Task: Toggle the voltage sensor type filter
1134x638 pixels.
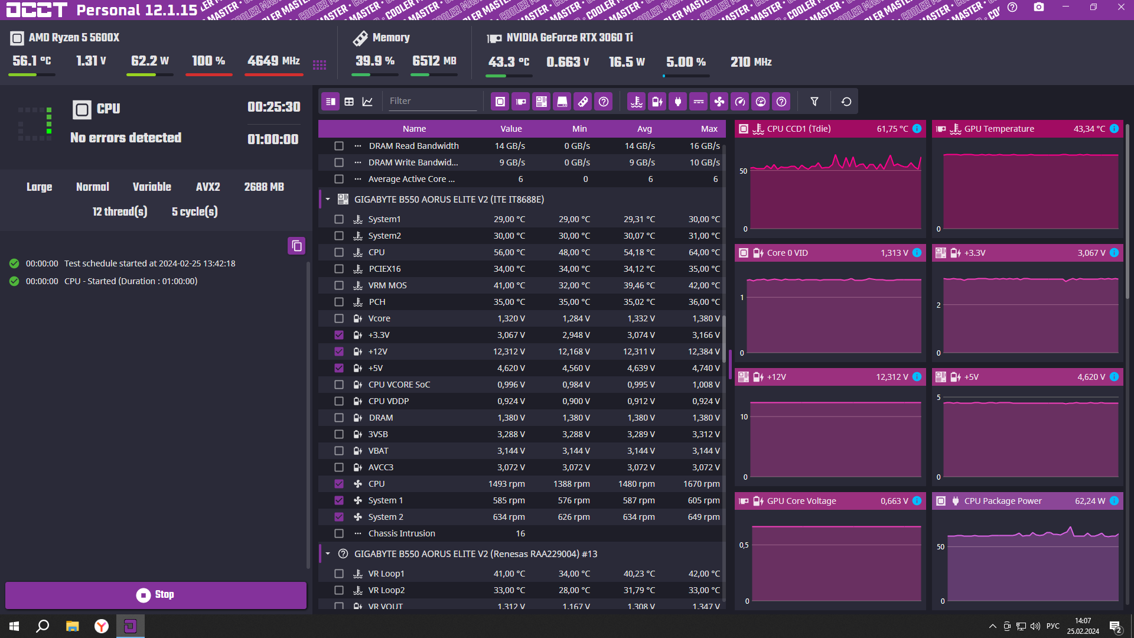Action: pos(657,102)
